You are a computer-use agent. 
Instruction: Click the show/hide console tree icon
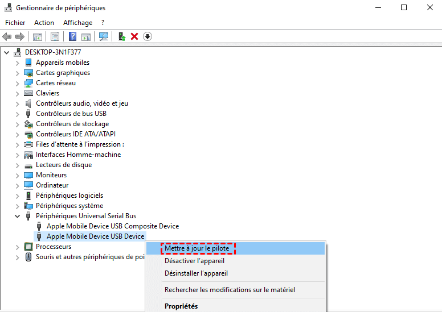(x=38, y=36)
